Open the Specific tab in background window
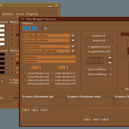This screenshot has height=129, width=129. pos(8,14)
